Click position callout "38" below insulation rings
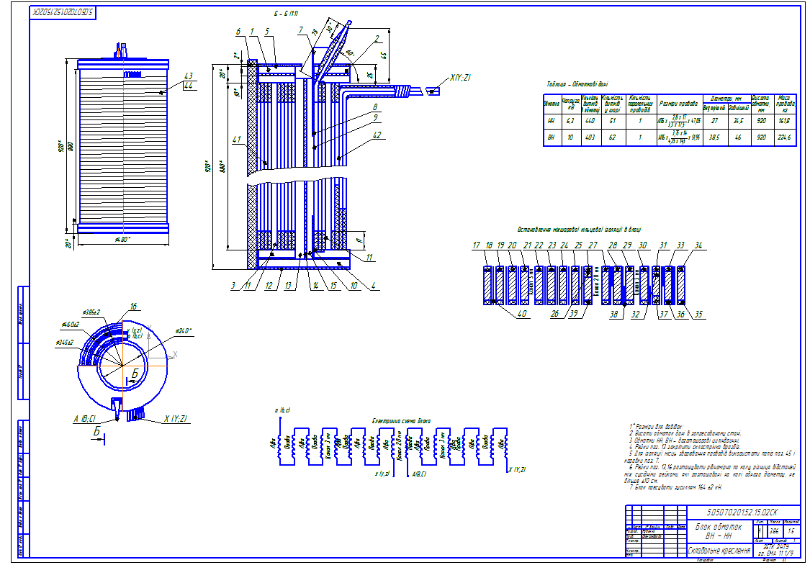 (613, 314)
